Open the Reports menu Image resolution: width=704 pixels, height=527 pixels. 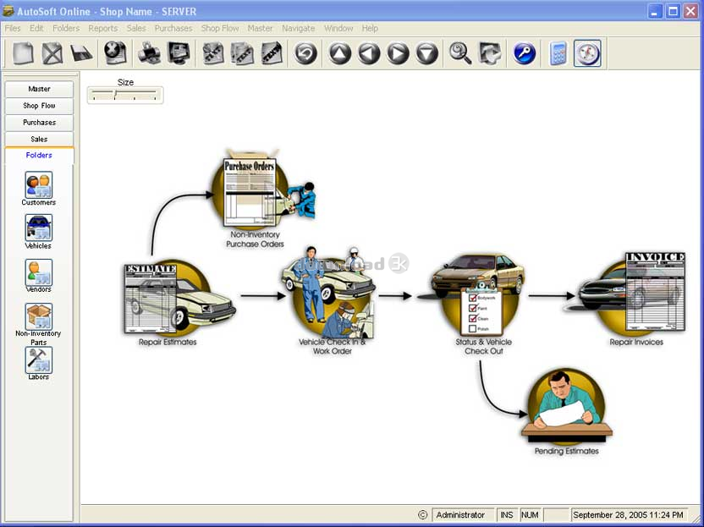103,28
